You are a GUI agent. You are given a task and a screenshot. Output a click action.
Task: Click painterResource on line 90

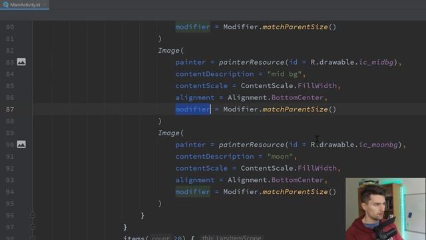(x=252, y=145)
